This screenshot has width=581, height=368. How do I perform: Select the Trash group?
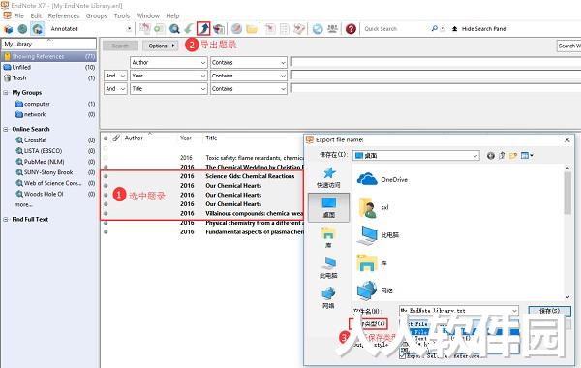49,78
